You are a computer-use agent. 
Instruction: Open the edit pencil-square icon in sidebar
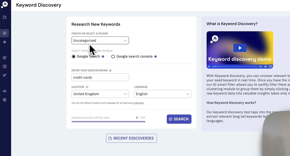click(x=5, y=66)
